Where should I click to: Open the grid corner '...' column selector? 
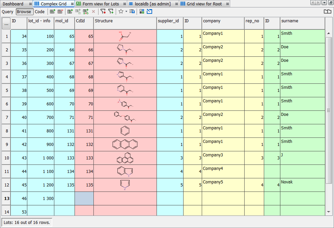[x=6, y=24]
